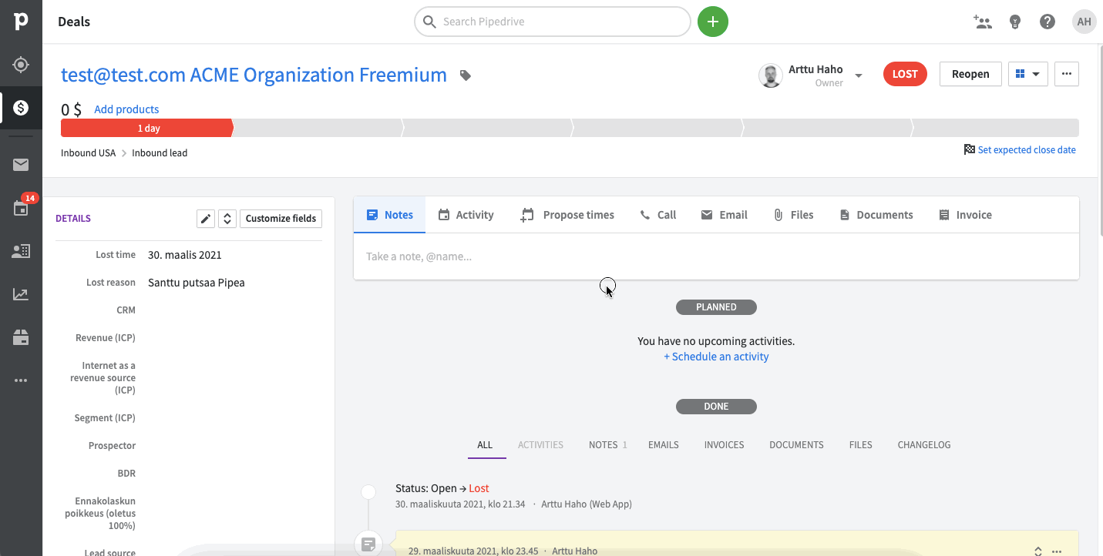Switch to the Activity tab
The width and height of the screenshot is (1103, 556).
pyautogui.click(x=466, y=215)
